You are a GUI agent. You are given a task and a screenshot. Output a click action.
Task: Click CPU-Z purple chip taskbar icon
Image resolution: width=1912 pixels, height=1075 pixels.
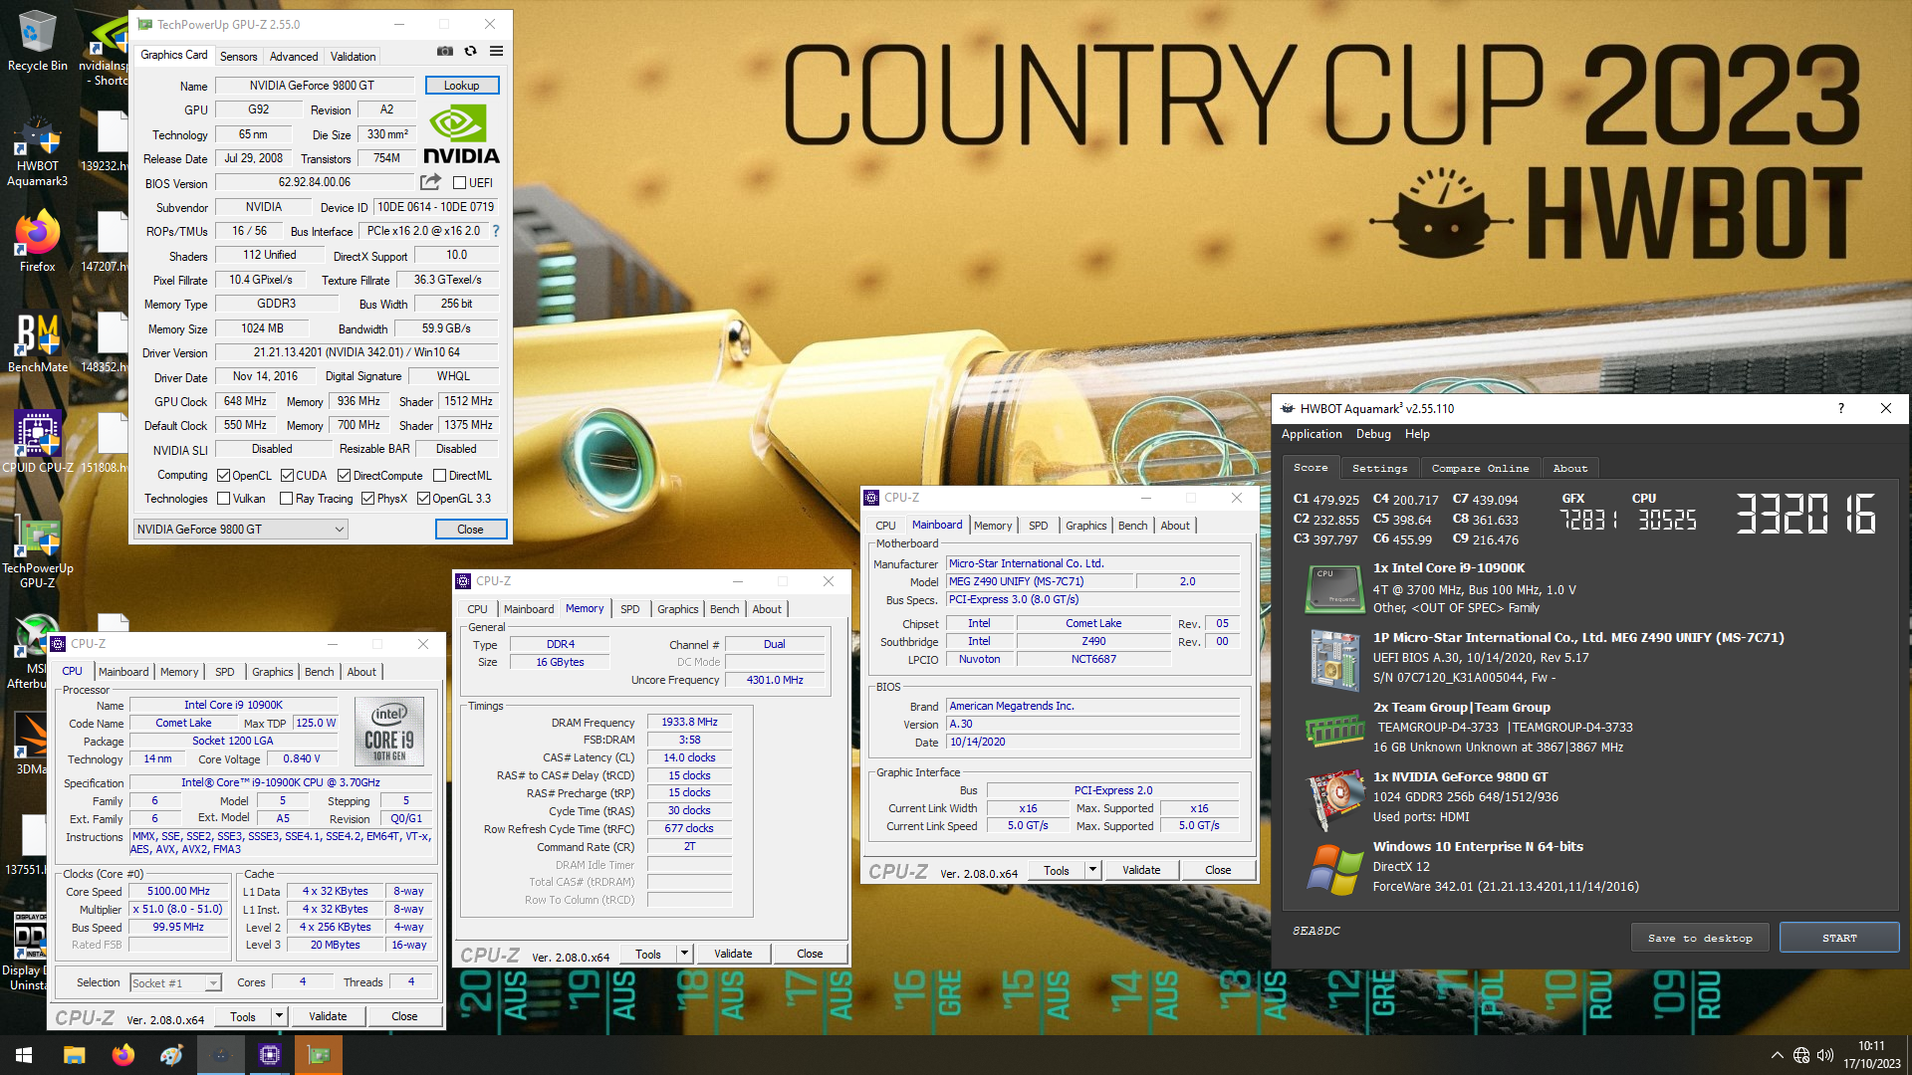pos(269,1055)
